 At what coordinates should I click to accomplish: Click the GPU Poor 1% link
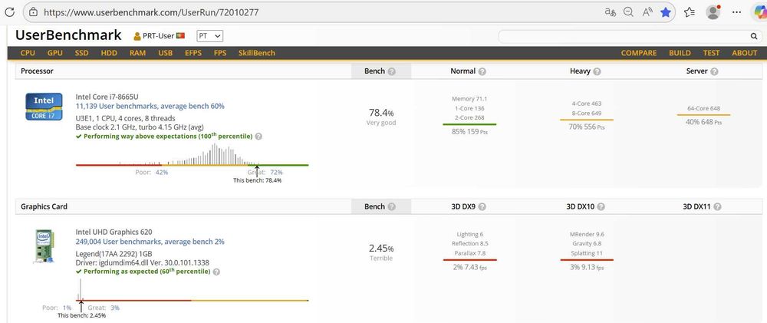pos(67,308)
